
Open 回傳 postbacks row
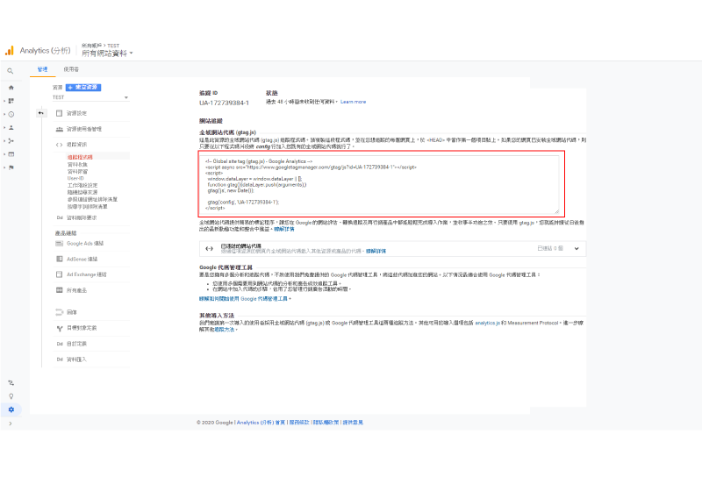point(91,312)
